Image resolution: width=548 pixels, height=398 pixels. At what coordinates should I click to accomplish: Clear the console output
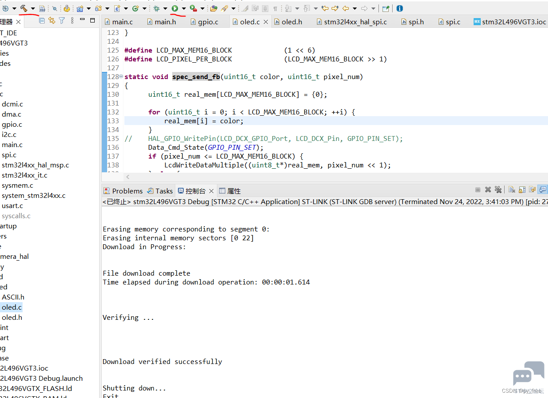pyautogui.click(x=512, y=190)
